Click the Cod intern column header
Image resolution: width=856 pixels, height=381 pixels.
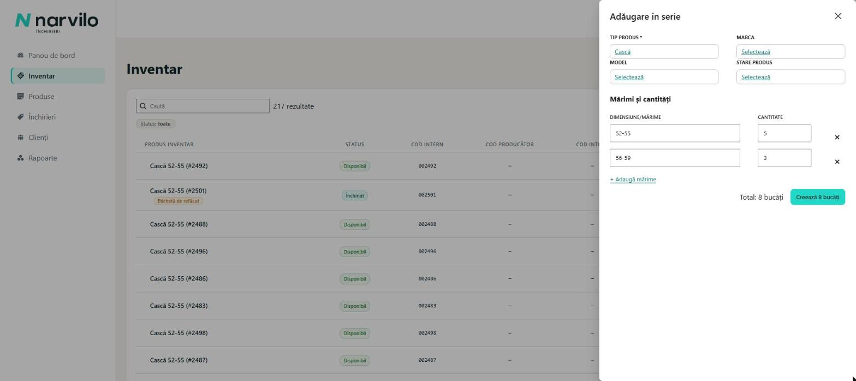coord(427,145)
